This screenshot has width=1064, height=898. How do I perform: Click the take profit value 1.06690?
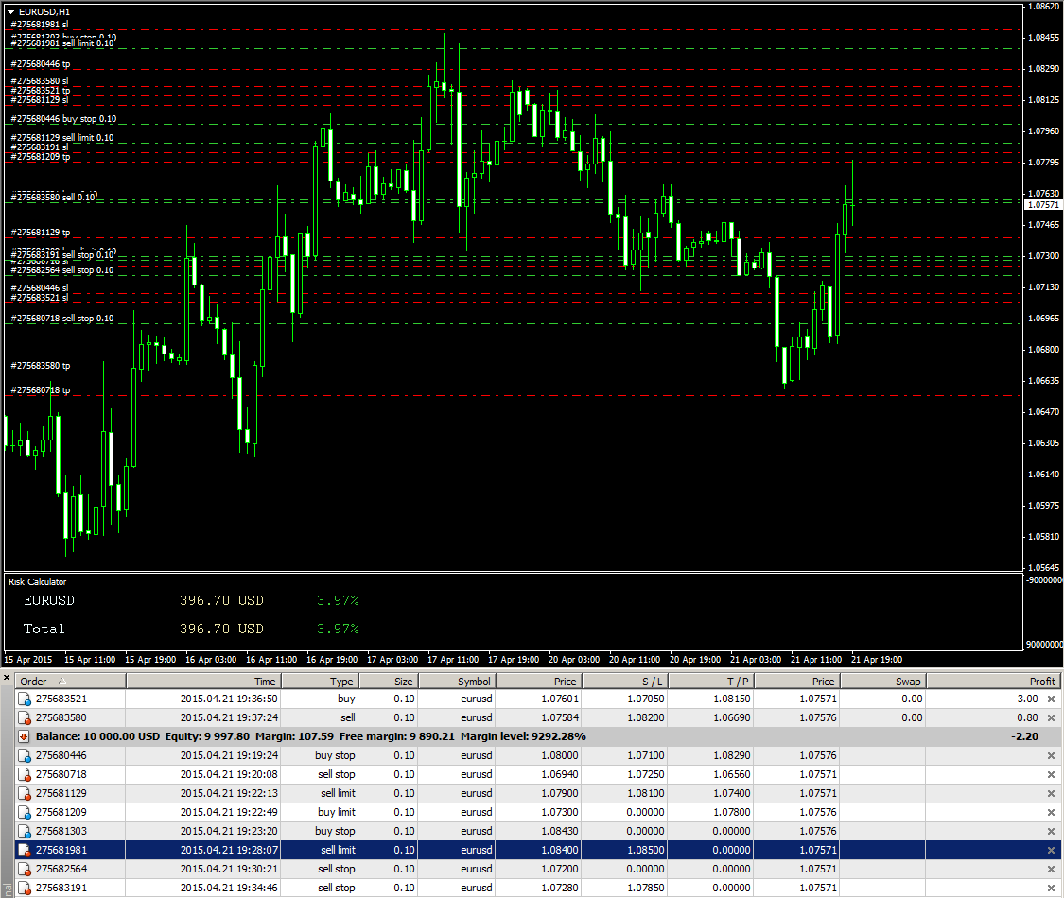pos(731,717)
